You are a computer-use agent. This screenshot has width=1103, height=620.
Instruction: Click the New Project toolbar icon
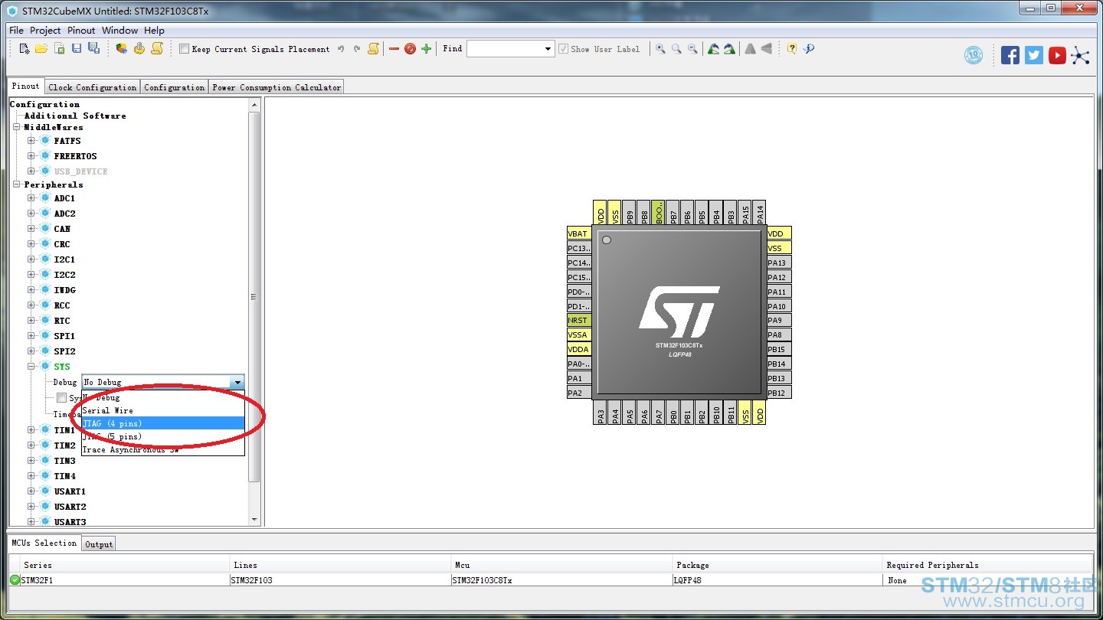25,49
